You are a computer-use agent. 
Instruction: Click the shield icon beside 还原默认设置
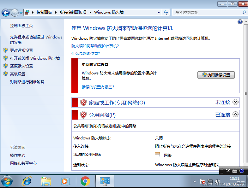(5, 66)
